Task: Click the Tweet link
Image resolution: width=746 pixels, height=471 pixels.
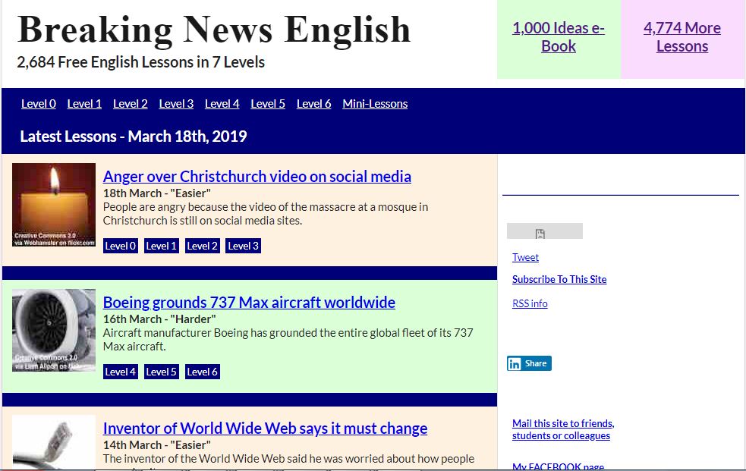Action: (525, 257)
